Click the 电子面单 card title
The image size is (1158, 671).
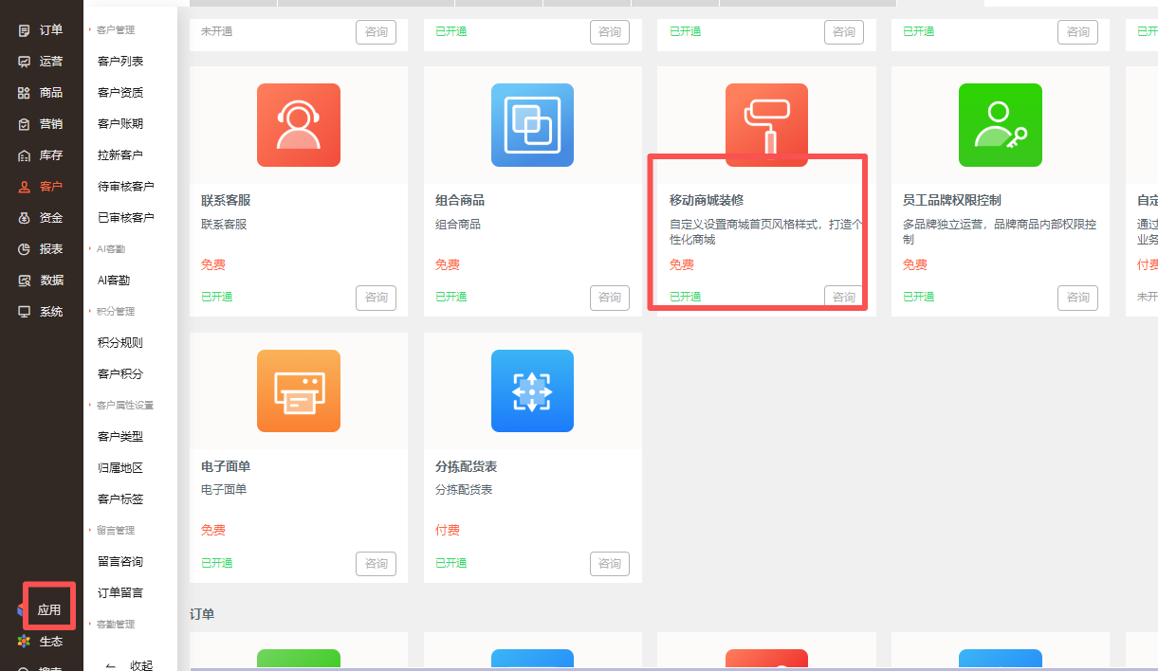226,467
